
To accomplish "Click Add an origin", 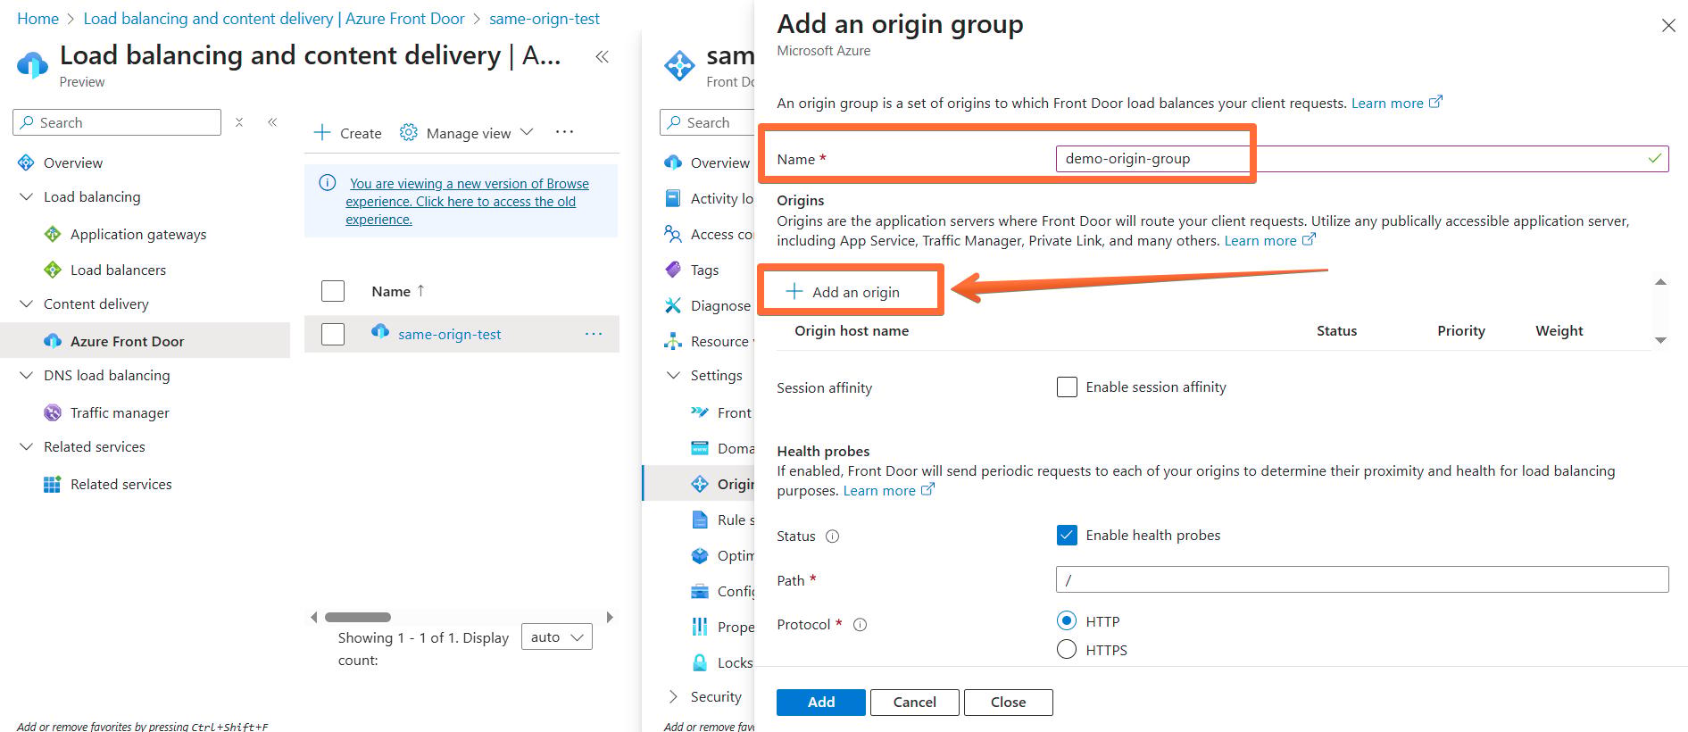I will pyautogui.click(x=843, y=292).
